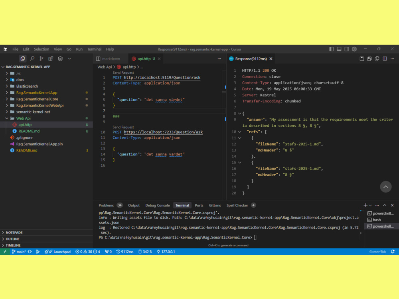The image size is (399, 299).
Task: Toggle secondary side panel layout icon
Action: tap(347, 49)
